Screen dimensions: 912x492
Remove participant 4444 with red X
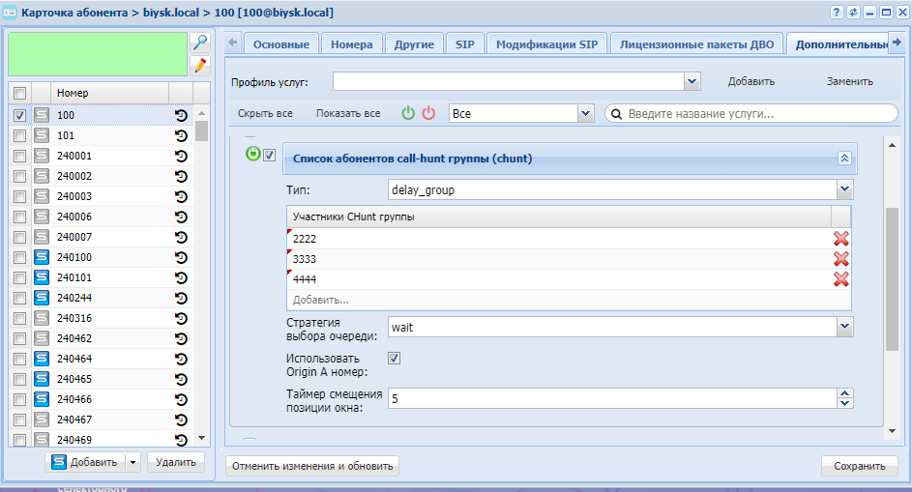(x=841, y=279)
